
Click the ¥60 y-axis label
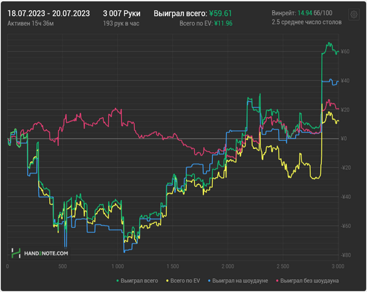[345, 51]
